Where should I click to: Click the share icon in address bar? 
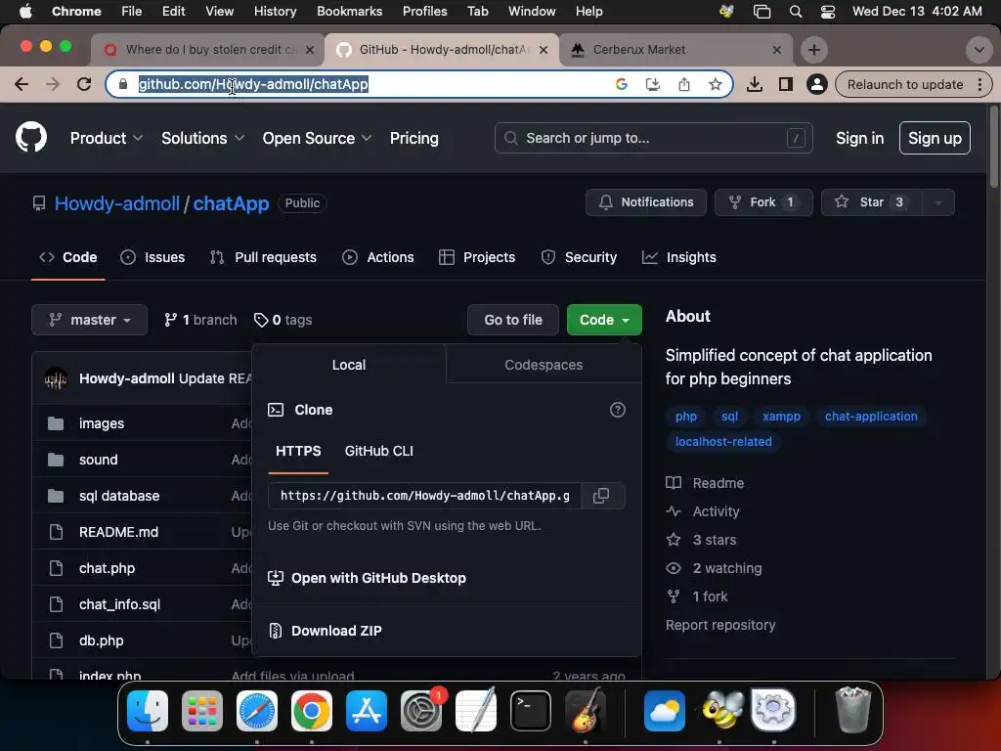[x=684, y=84]
